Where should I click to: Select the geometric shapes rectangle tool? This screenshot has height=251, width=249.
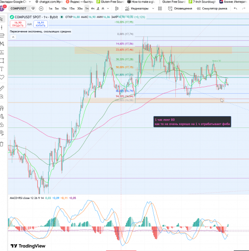2,61
